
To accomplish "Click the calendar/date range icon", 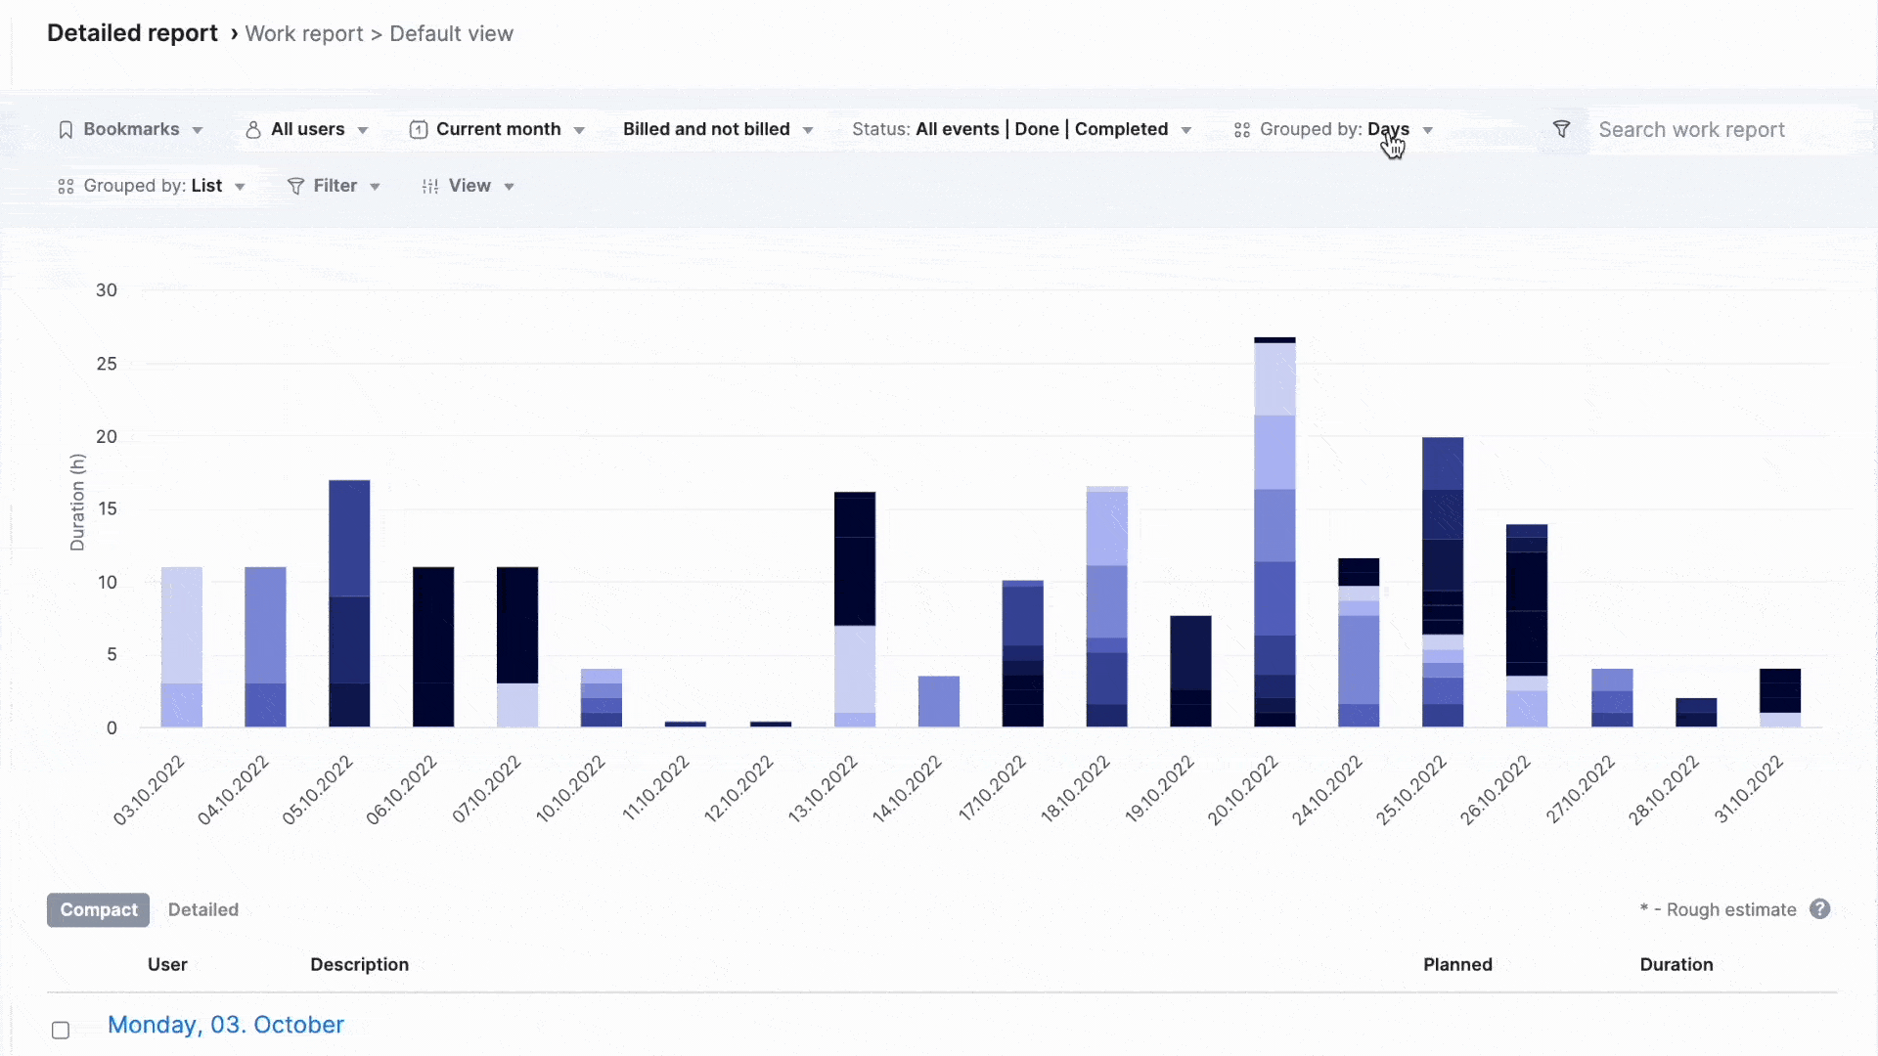I will (418, 128).
